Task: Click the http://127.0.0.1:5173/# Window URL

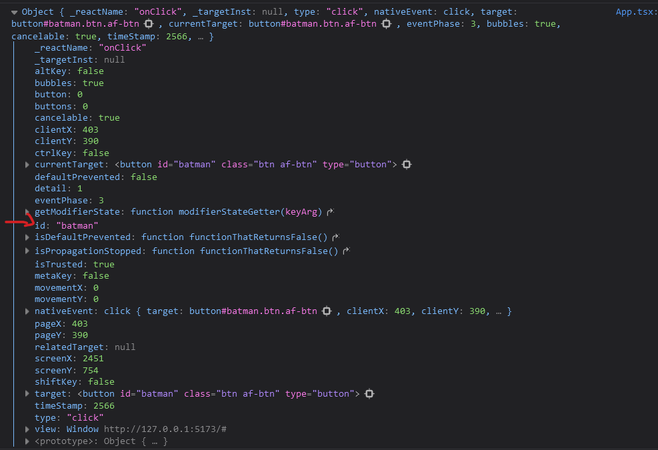Action: pyautogui.click(x=165, y=429)
